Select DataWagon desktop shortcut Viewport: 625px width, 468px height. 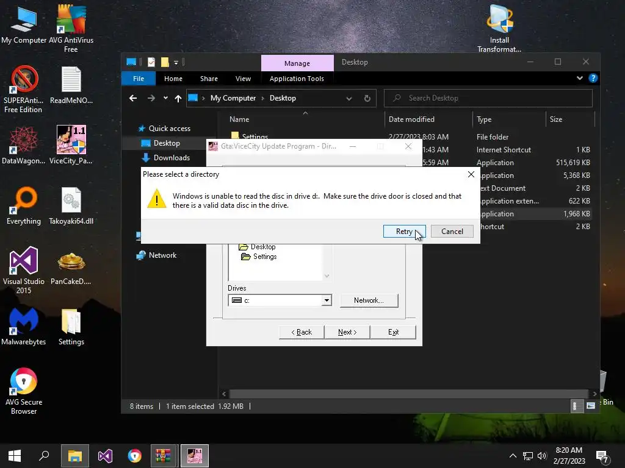24,145
